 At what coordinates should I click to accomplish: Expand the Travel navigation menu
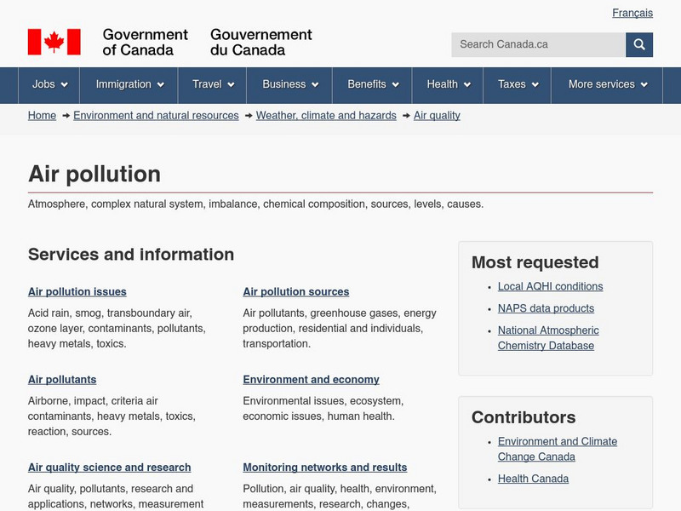pyautogui.click(x=213, y=84)
